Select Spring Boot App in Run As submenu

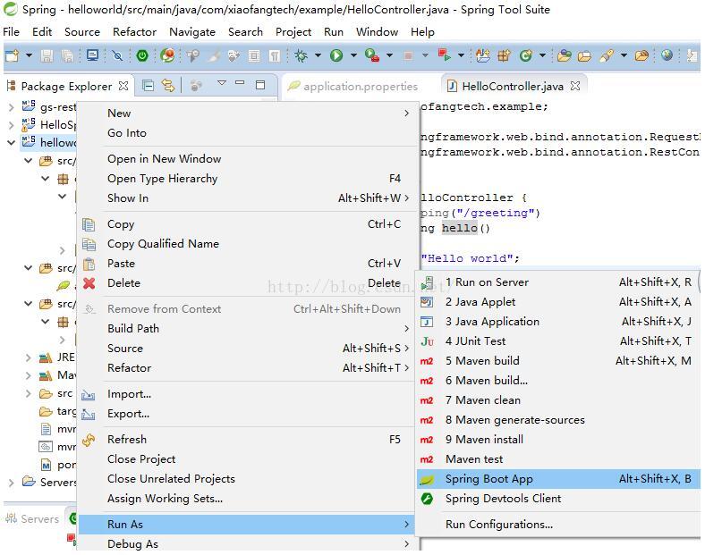(x=557, y=479)
